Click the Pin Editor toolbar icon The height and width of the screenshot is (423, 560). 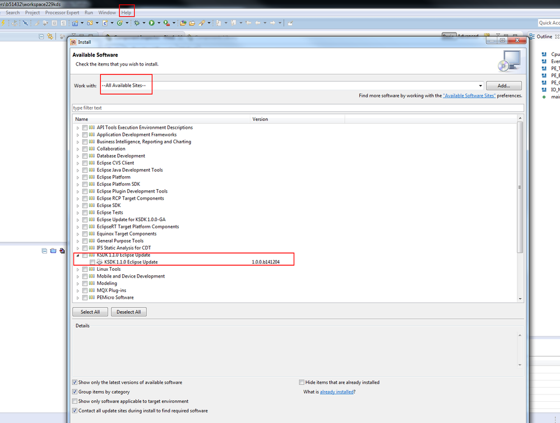click(x=290, y=23)
